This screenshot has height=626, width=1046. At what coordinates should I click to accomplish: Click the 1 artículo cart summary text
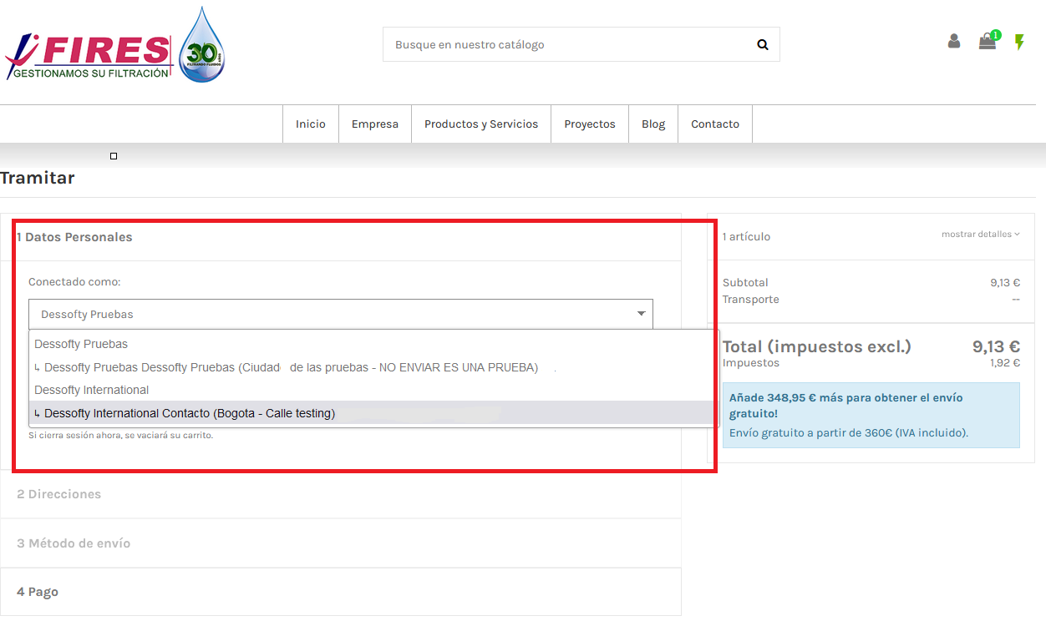point(747,237)
